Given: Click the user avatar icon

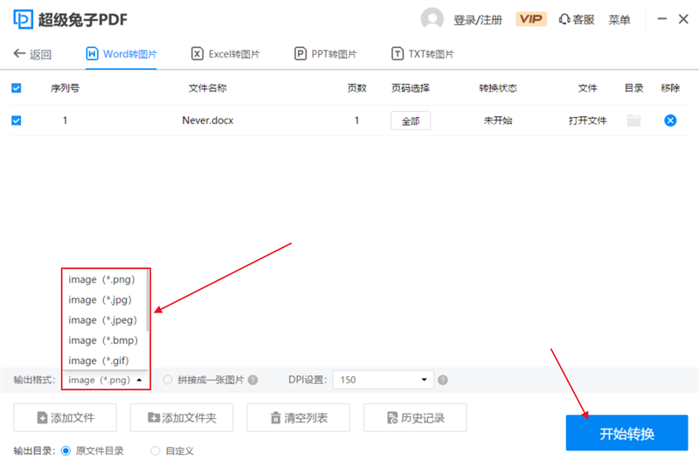Looking at the screenshot, I should click(x=432, y=19).
